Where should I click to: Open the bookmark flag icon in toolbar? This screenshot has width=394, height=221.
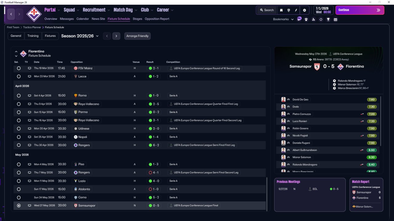coord(281,10)
